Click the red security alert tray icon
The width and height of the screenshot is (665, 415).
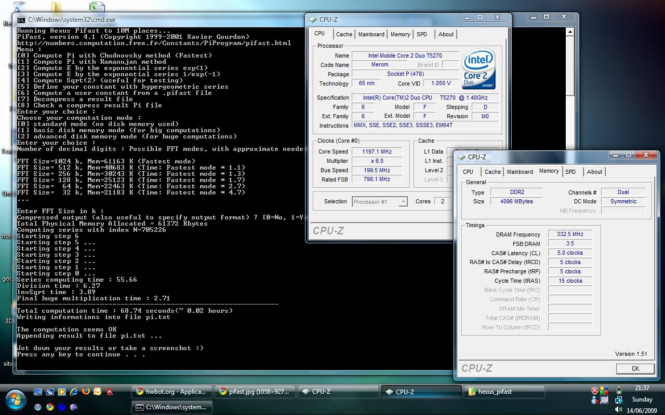[x=594, y=391]
